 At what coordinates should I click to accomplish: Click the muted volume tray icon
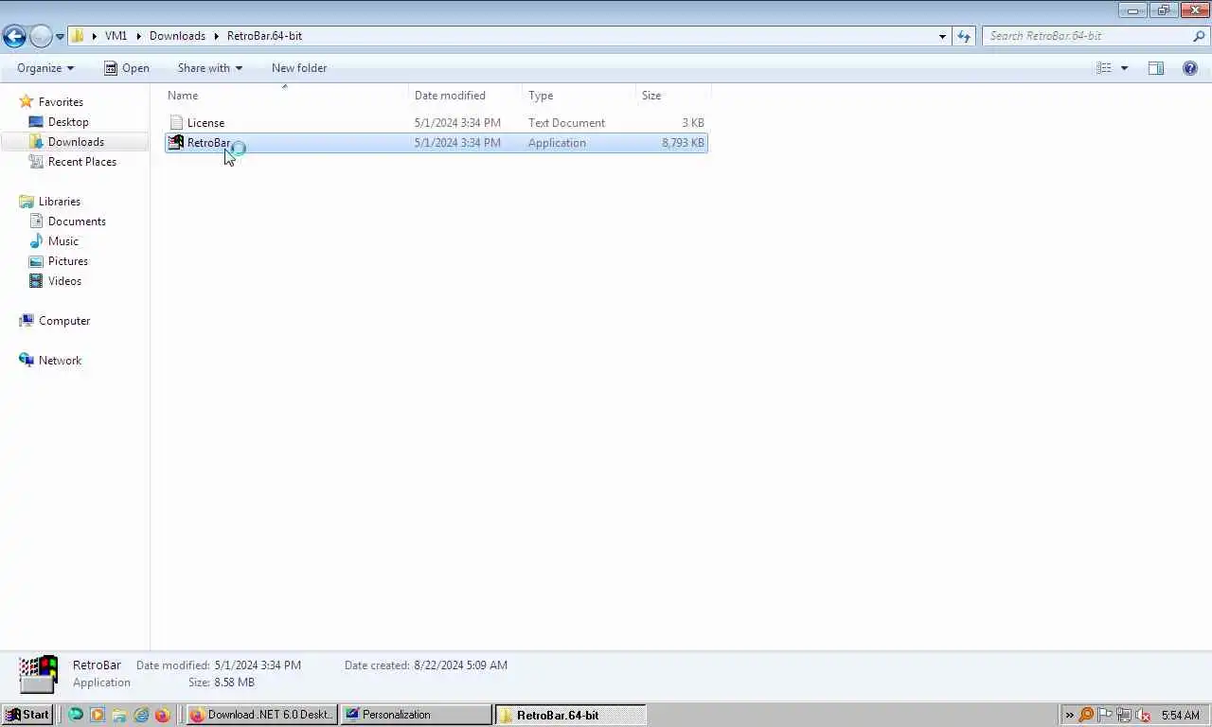pyautogui.click(x=1143, y=715)
